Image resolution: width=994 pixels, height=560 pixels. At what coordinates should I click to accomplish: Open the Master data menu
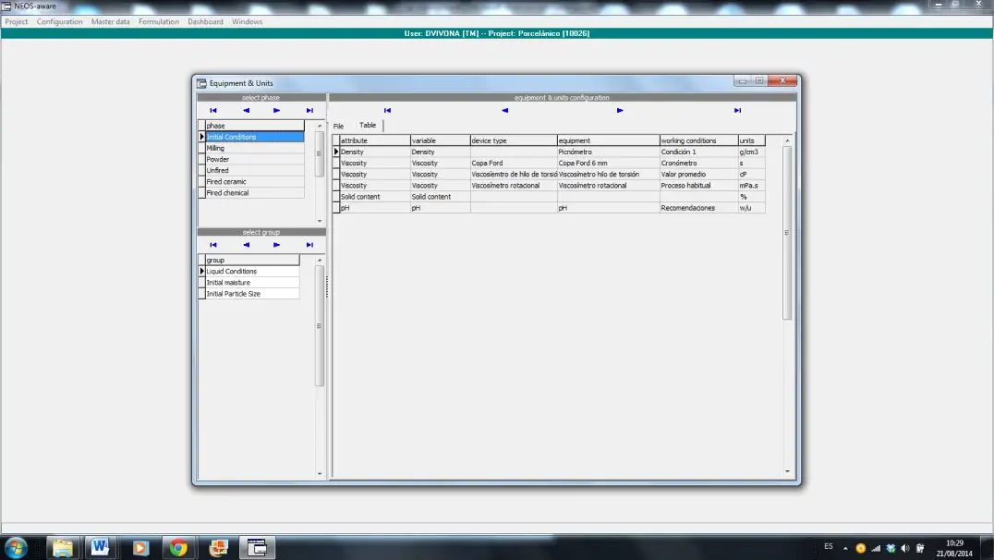coord(110,21)
